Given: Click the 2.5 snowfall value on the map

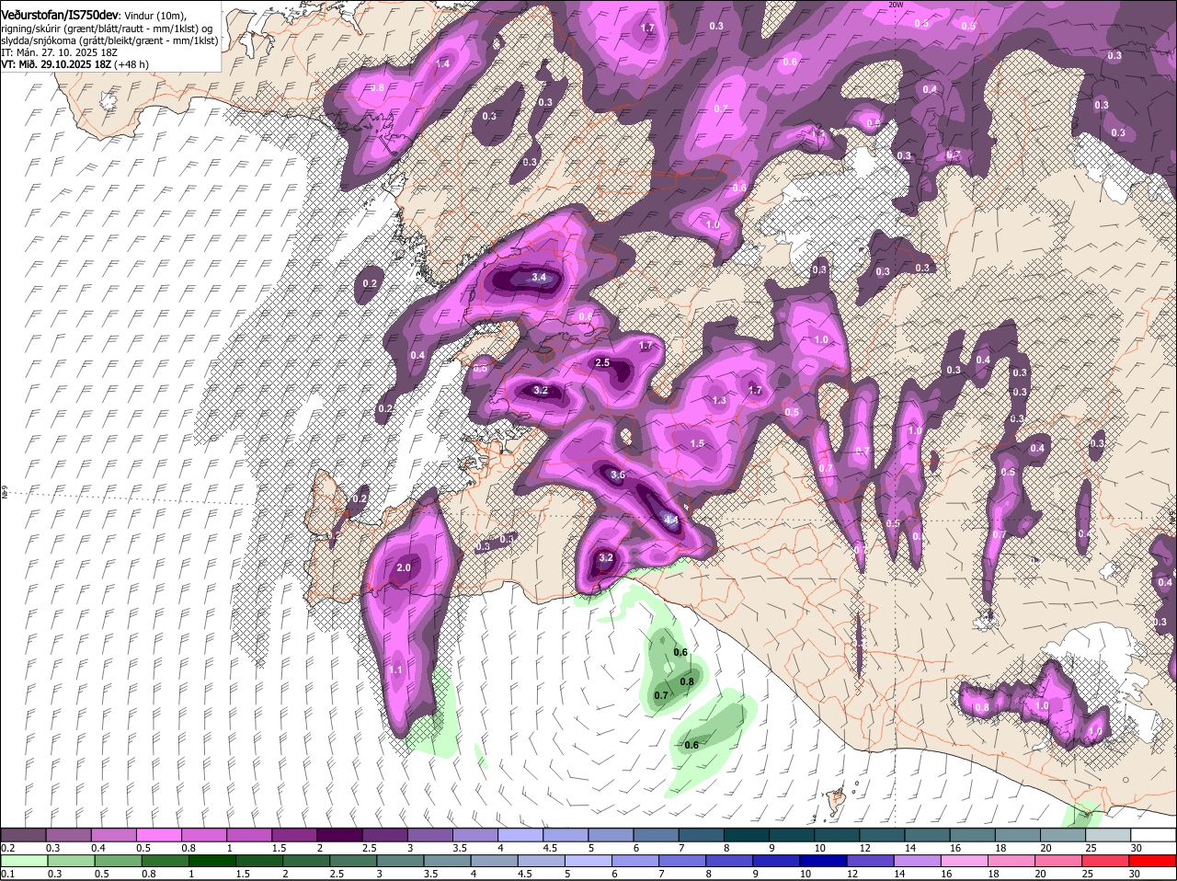Looking at the screenshot, I should tap(602, 363).
